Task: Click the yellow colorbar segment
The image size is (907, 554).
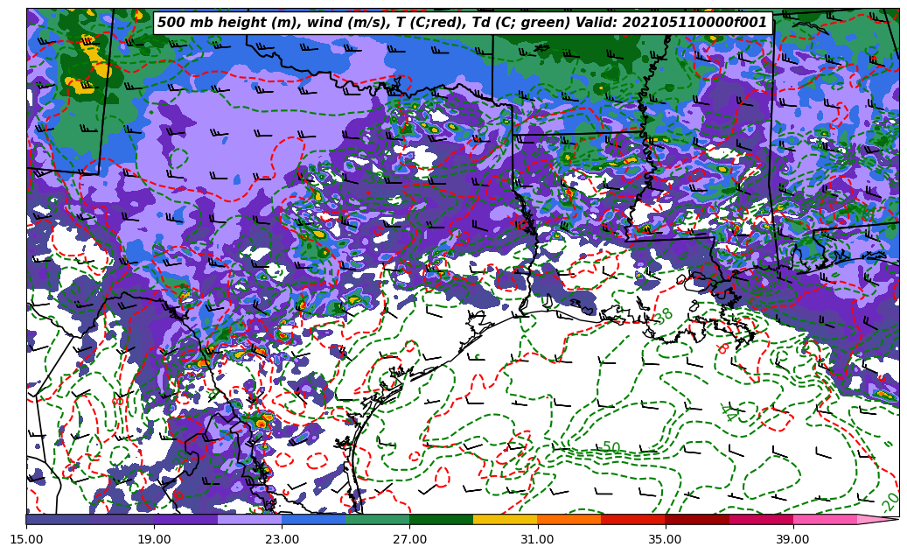Action: 505,519
